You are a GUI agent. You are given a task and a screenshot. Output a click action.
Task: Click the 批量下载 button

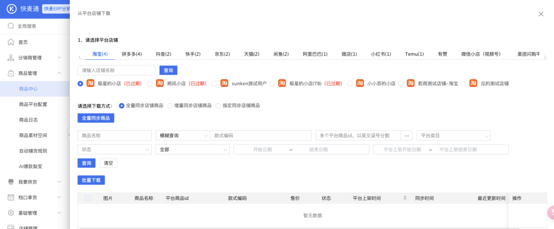[x=91, y=180]
